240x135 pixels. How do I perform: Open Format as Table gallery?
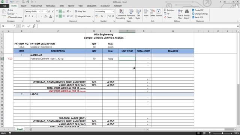coord(131,14)
